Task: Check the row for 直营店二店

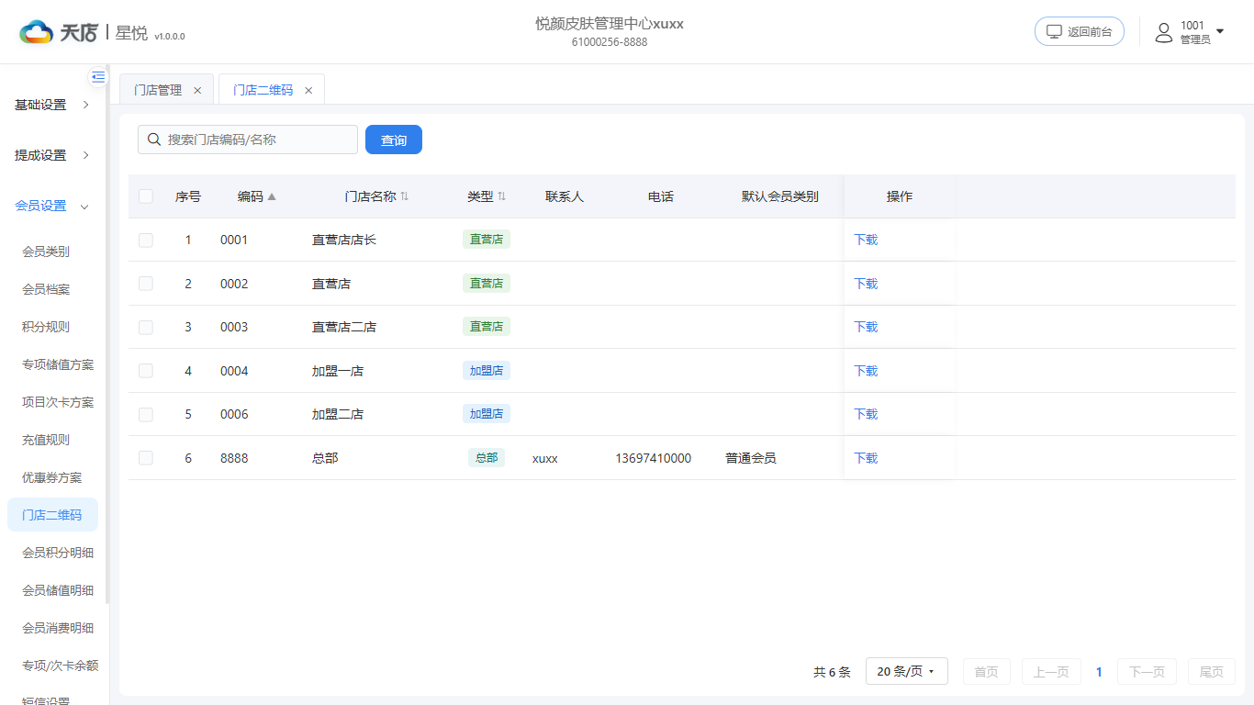Action: coord(146,327)
